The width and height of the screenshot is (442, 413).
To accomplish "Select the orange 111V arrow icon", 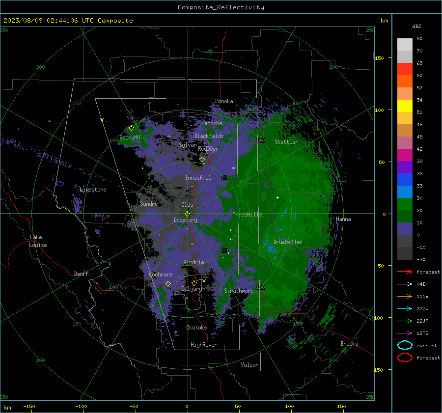I will (405, 296).
